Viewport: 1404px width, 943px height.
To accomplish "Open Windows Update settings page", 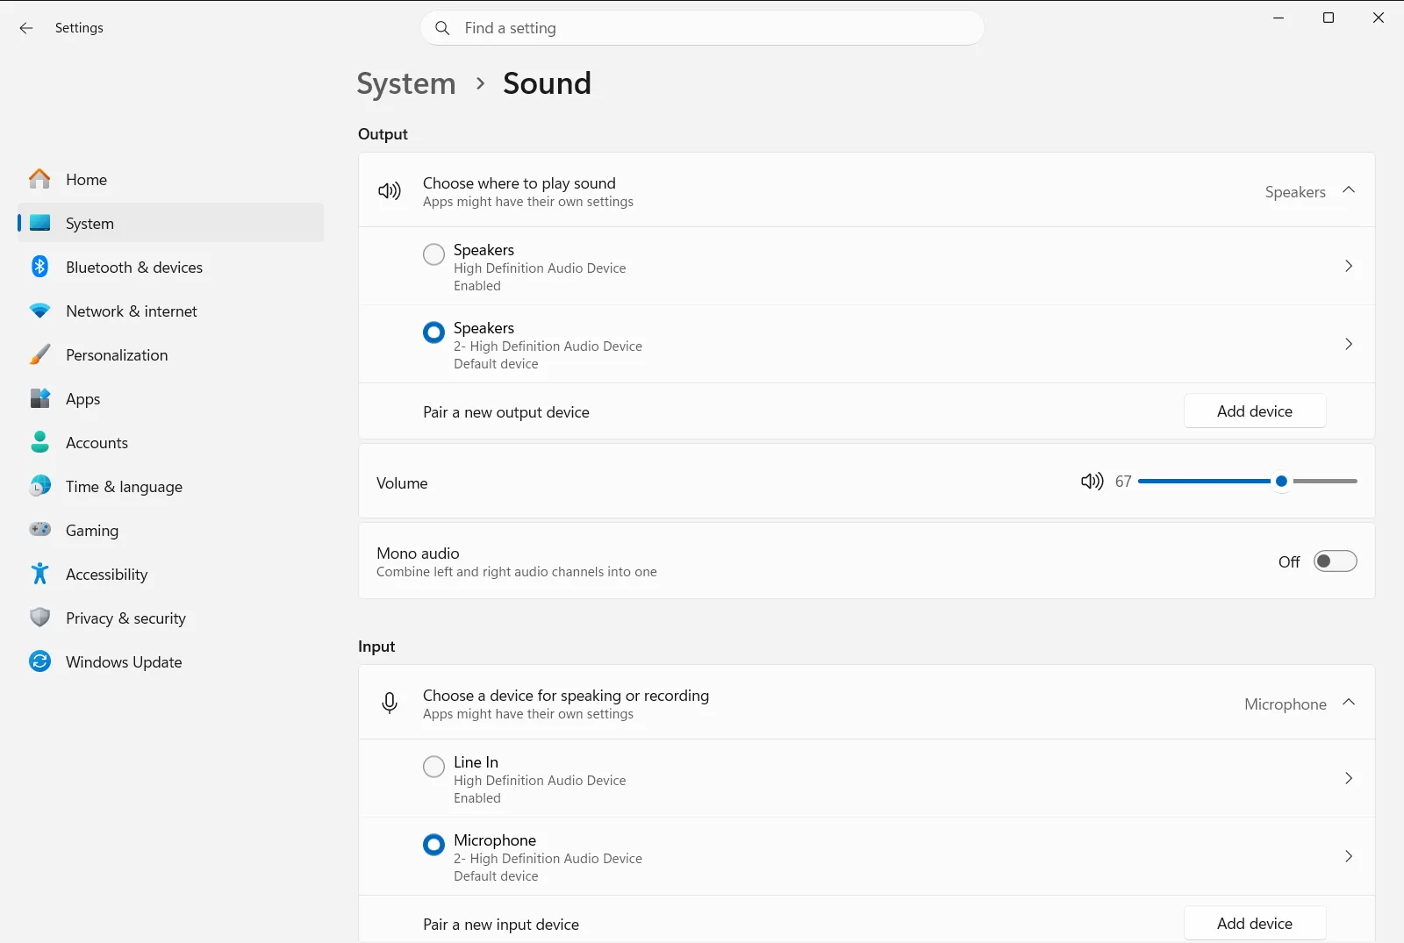I will 170,661.
